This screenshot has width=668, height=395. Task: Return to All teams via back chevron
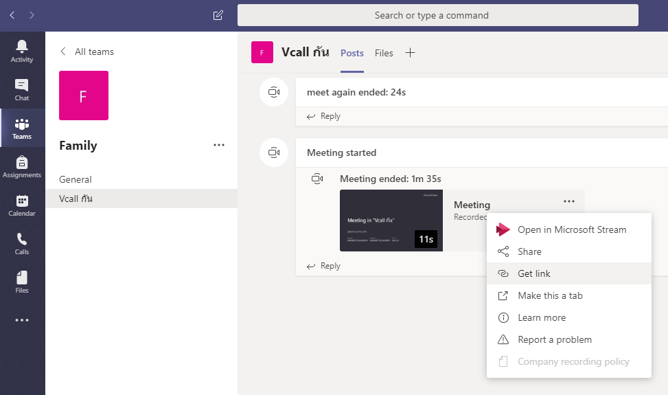click(x=63, y=52)
